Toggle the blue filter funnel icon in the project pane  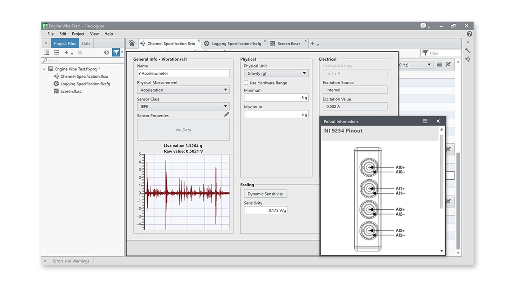pyautogui.click(x=116, y=52)
